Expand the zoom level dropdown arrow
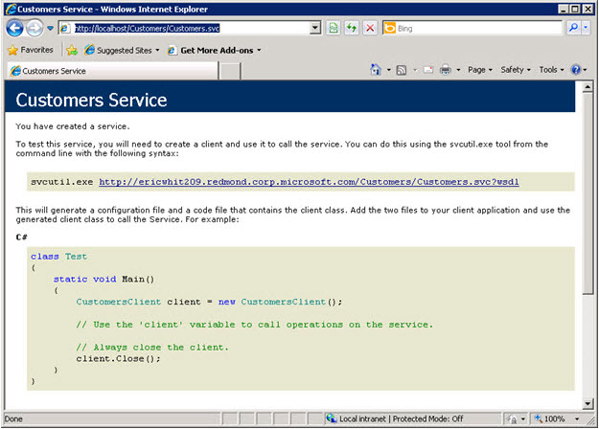Screen dimensions: 599x429 (577, 419)
